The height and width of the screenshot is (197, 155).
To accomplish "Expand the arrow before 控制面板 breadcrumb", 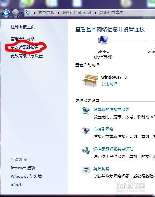I will [35, 13].
